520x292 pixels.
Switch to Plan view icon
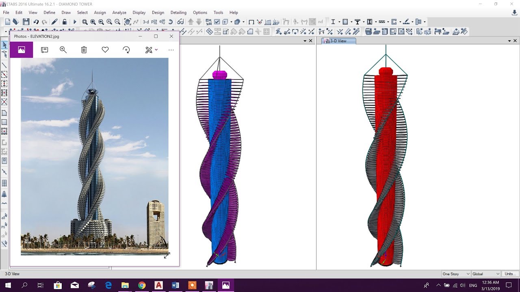[154, 22]
